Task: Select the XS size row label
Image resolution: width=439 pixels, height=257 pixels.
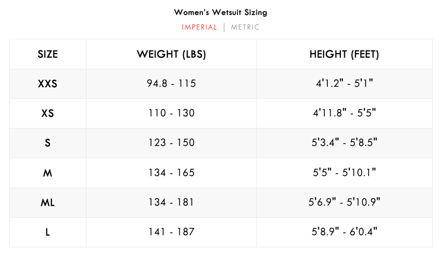Action: coord(48,113)
